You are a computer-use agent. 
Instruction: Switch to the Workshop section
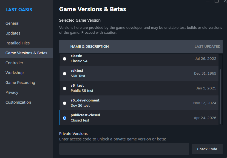[15, 73]
